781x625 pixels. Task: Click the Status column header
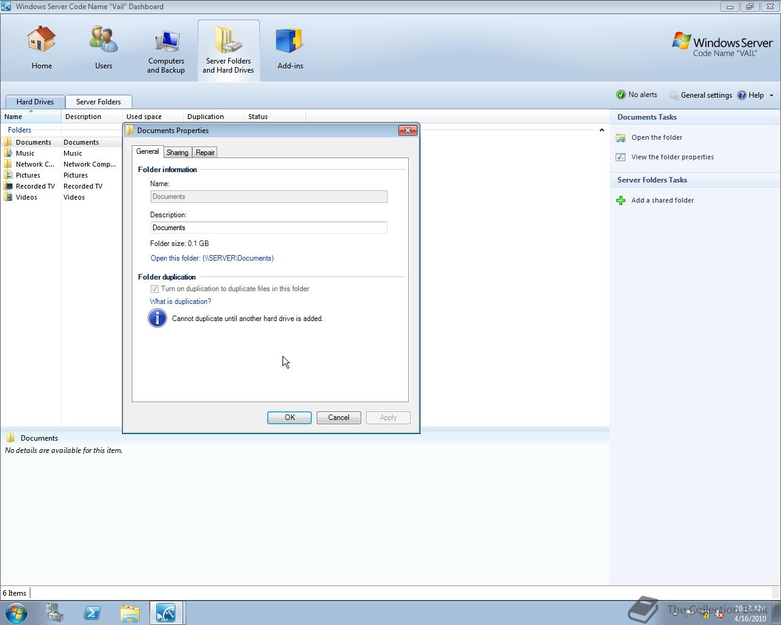click(x=275, y=117)
